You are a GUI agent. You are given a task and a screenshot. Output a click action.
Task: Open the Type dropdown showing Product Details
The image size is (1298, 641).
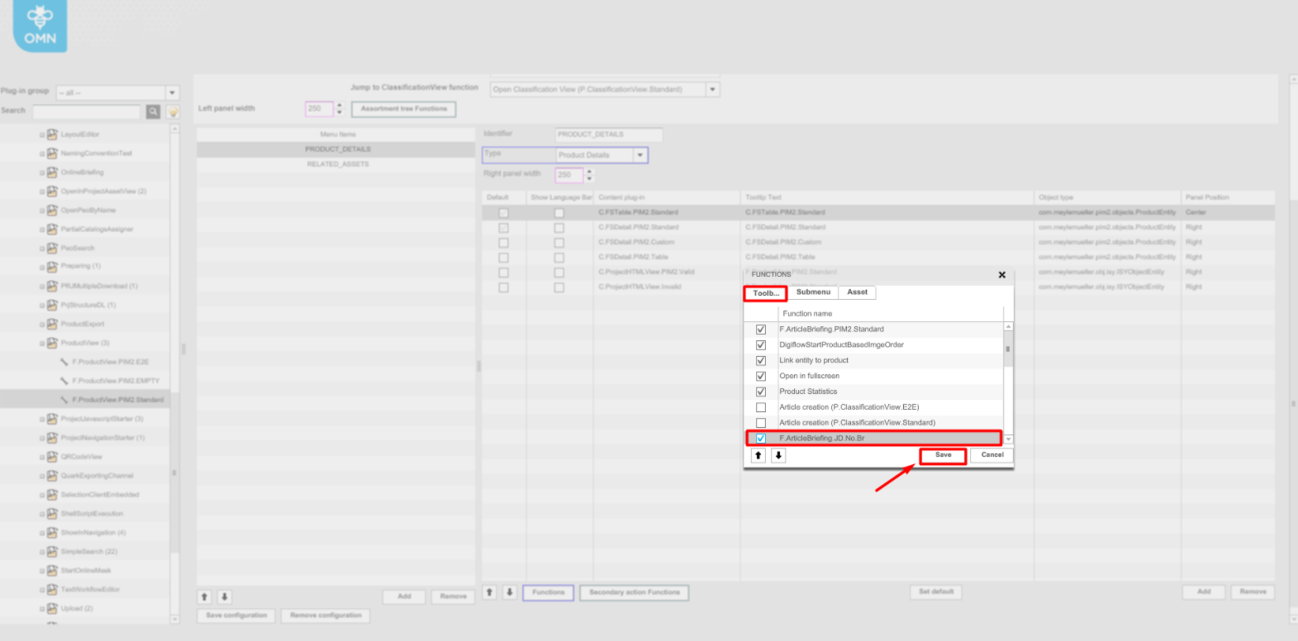640,155
